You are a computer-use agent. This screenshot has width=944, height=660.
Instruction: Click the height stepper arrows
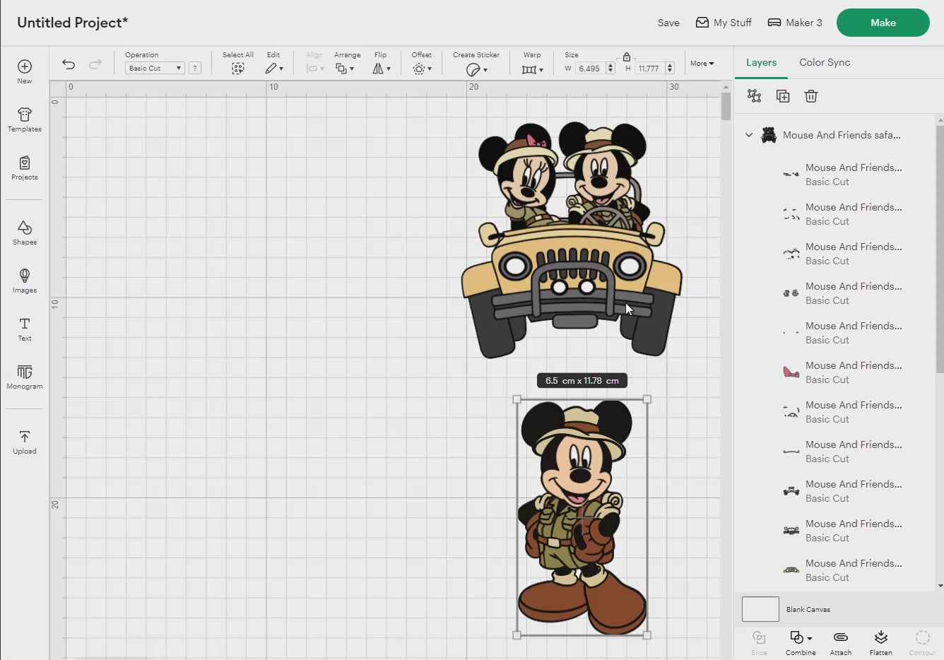pos(670,69)
